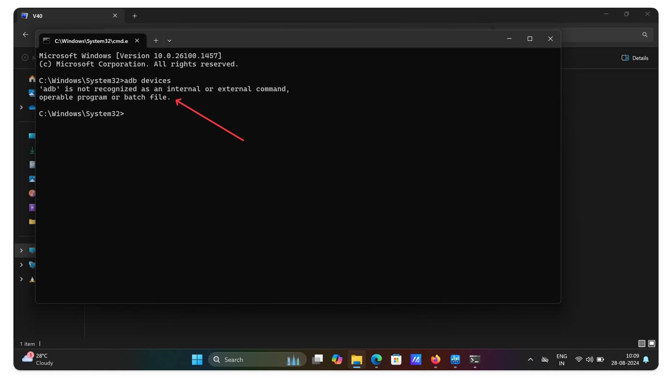Open Microsoft Store from the taskbar
The width and height of the screenshot is (672, 378).
(x=396, y=359)
